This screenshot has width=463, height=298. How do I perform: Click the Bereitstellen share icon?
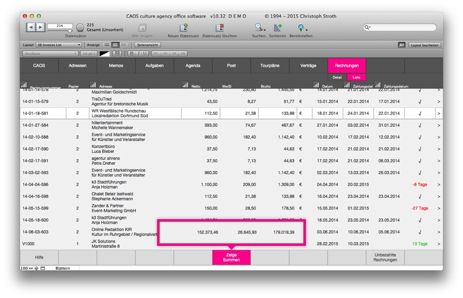pyautogui.click(x=300, y=28)
